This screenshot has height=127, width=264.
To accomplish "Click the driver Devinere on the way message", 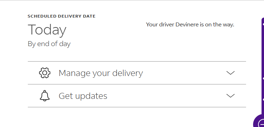I will pyautogui.click(x=190, y=25).
